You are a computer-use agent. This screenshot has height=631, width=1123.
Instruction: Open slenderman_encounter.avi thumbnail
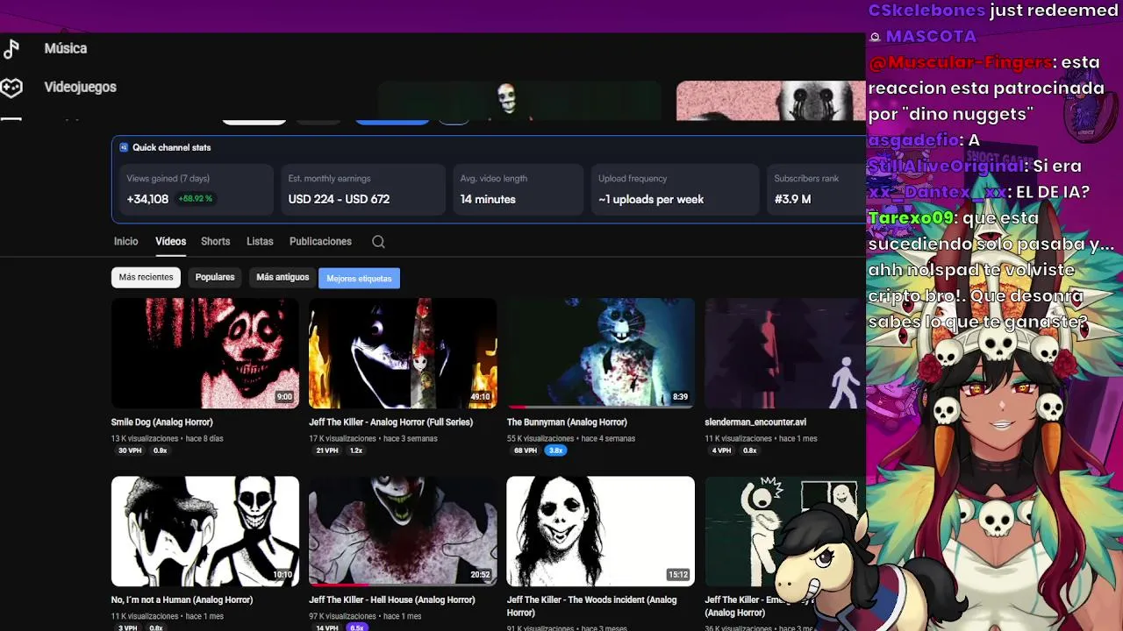click(x=784, y=353)
